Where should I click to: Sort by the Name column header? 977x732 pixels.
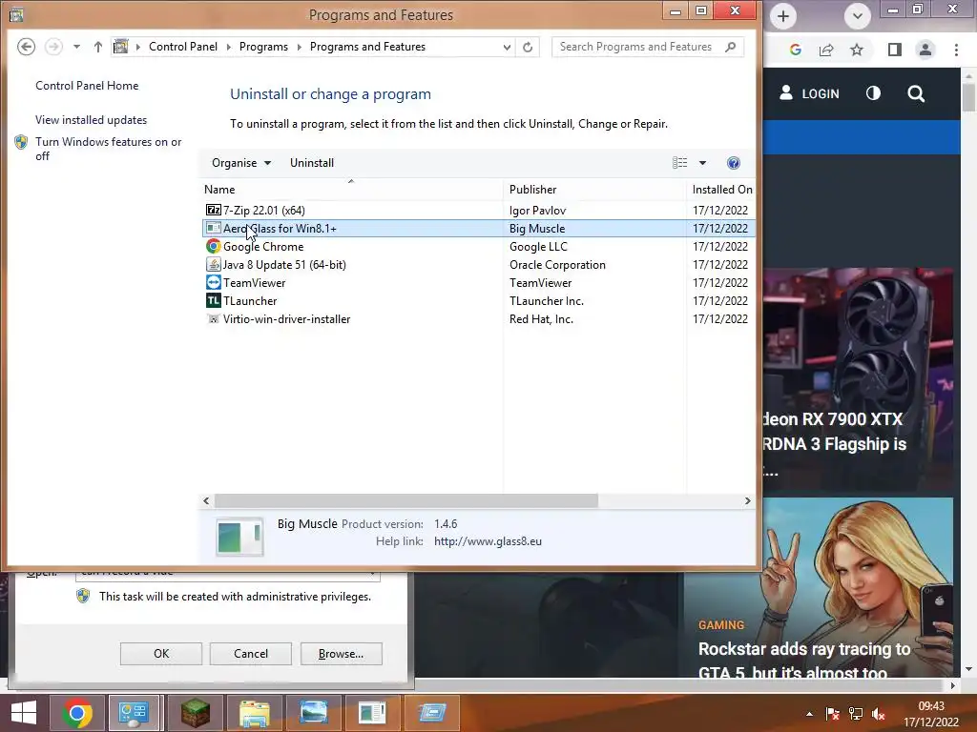pos(351,190)
